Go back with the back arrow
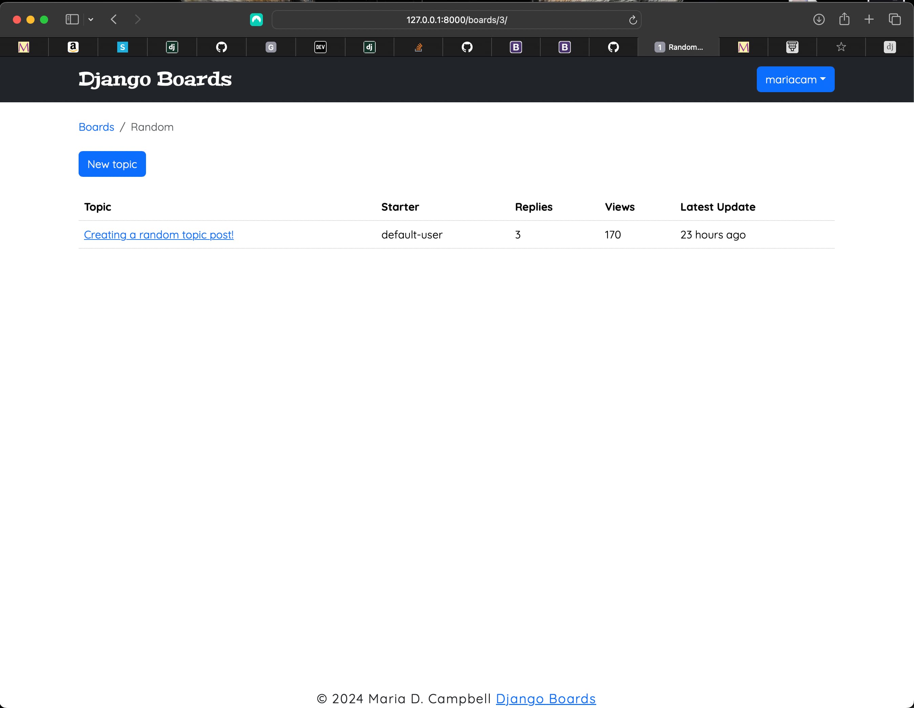This screenshot has width=914, height=708. 114,19
